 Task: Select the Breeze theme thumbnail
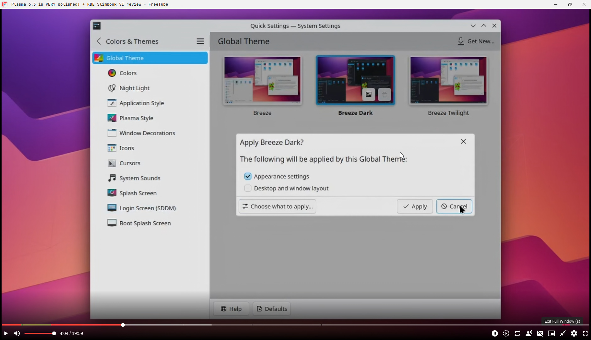coord(262,80)
